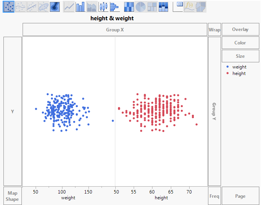The image size is (262, 205).
Task: Click the 65 tick on height axis
Action: (x=170, y=192)
